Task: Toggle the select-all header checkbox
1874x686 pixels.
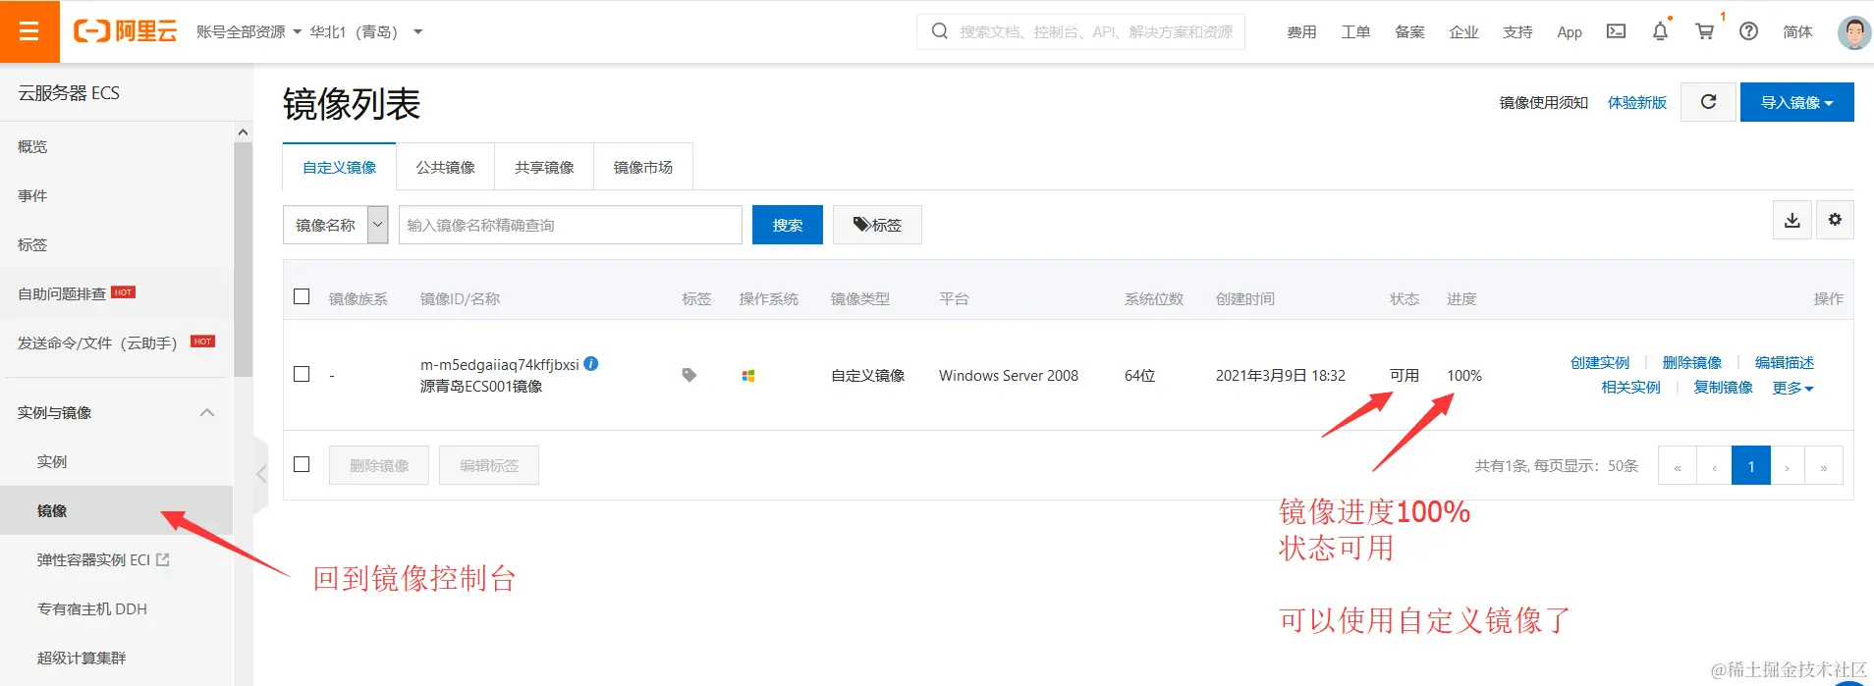Action: [x=302, y=296]
